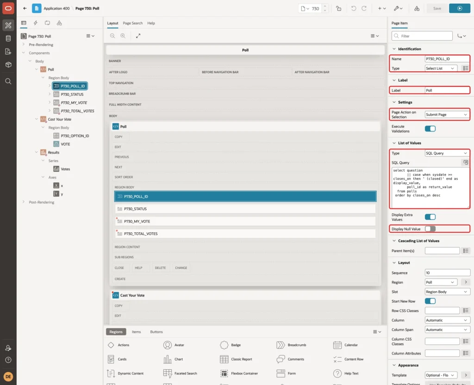Undo the last change
The image size is (474, 385).
click(353, 8)
